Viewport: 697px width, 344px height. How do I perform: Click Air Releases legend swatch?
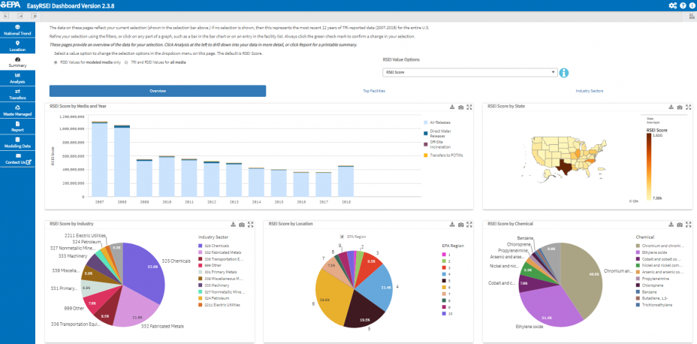pyautogui.click(x=425, y=122)
